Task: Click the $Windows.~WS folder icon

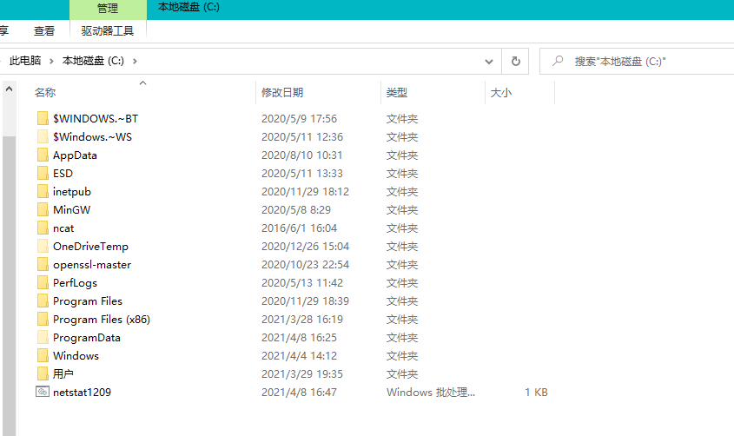Action: point(43,136)
